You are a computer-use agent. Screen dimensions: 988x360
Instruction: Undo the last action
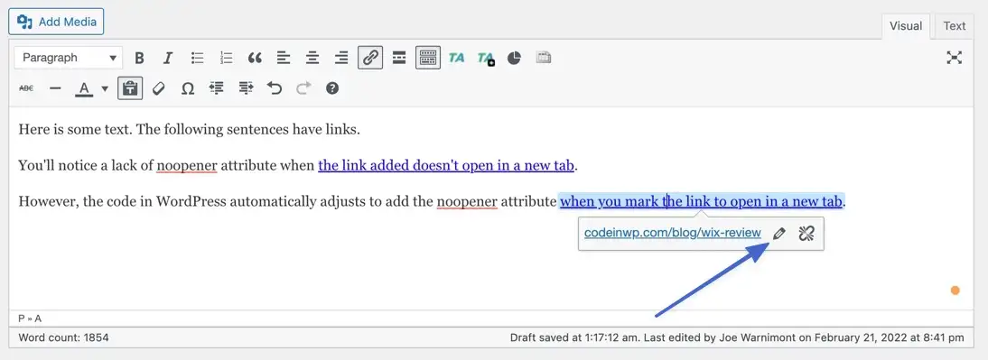click(x=275, y=88)
